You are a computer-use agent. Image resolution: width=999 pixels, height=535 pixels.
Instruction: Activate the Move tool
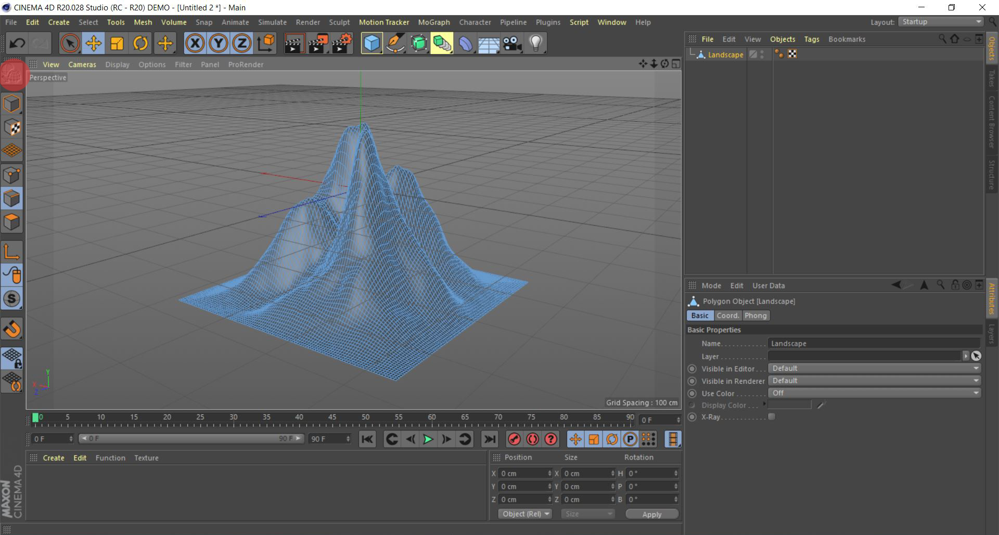click(94, 43)
